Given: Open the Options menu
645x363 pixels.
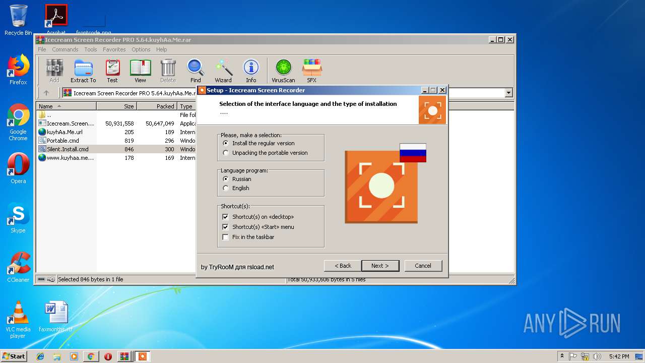Looking at the screenshot, I should (141, 49).
